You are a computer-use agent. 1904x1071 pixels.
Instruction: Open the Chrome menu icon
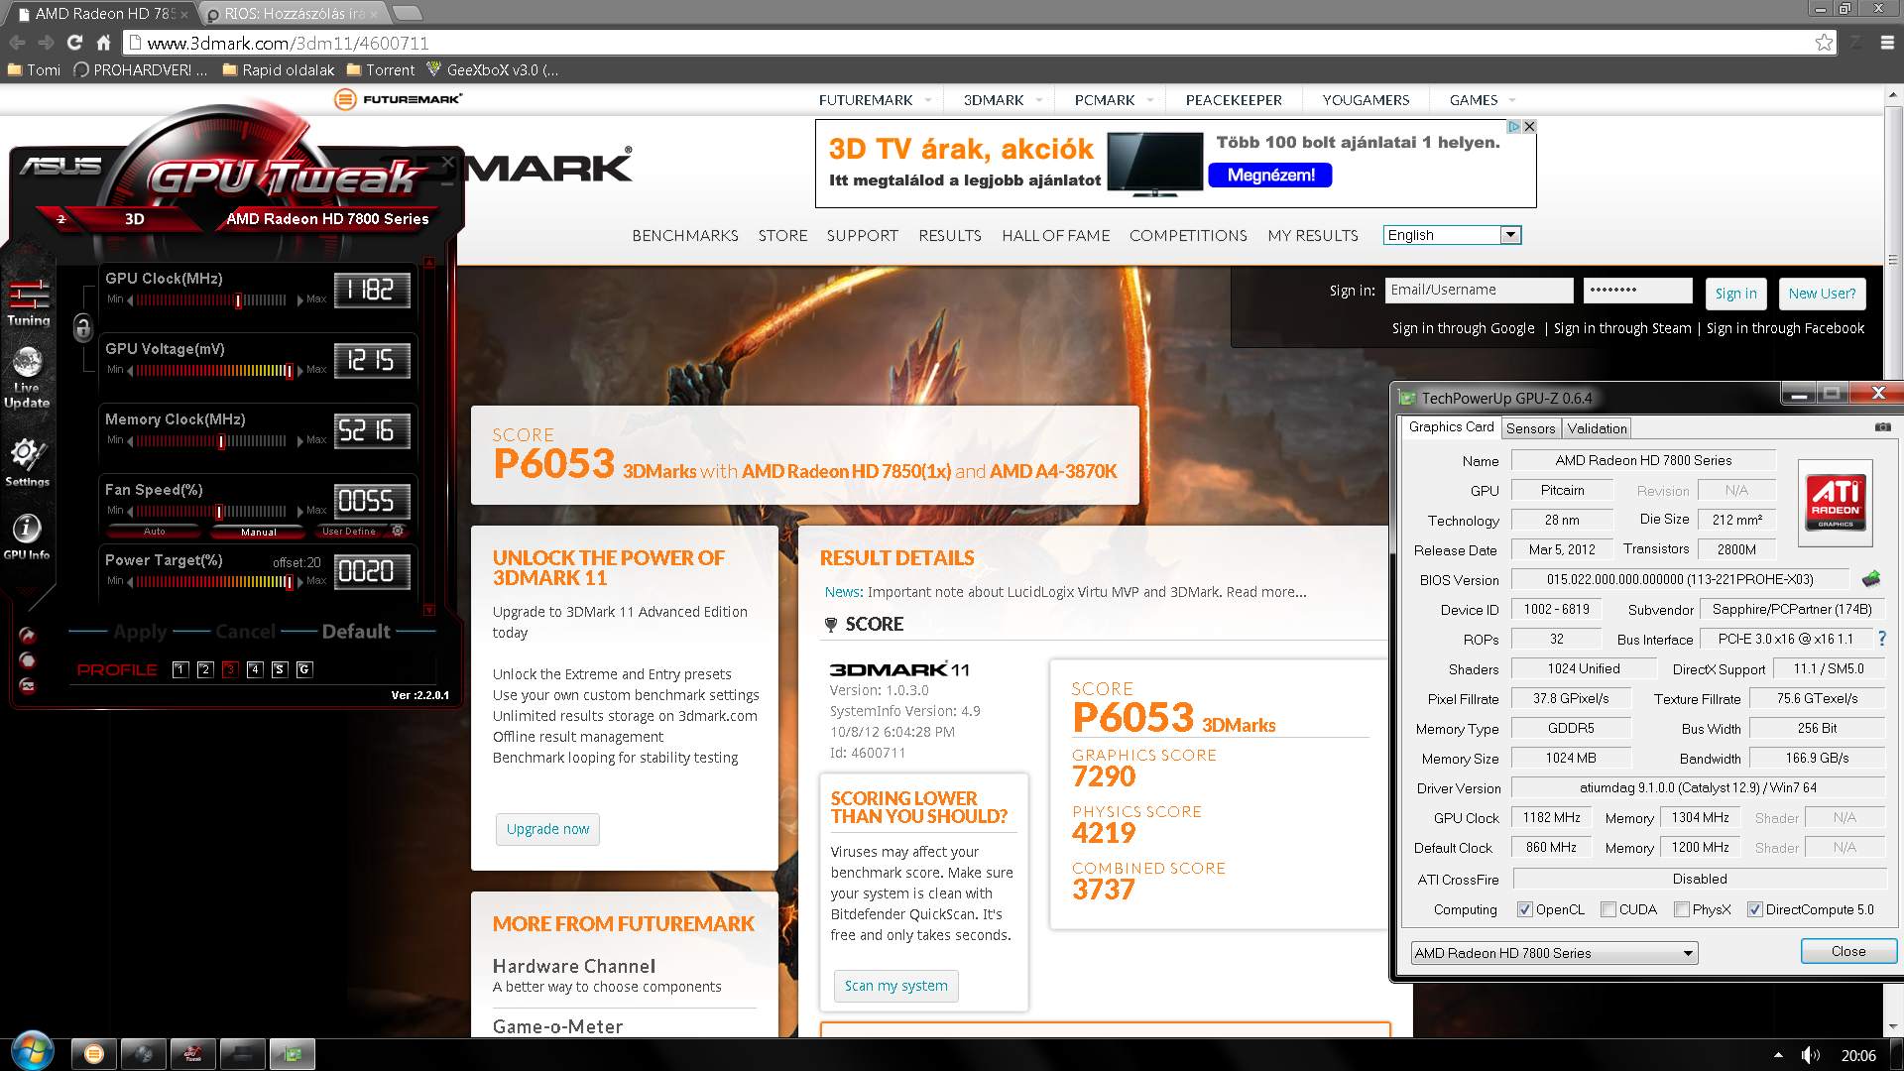click(1887, 43)
